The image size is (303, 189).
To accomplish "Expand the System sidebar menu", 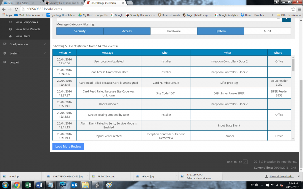I will pos(14,53).
